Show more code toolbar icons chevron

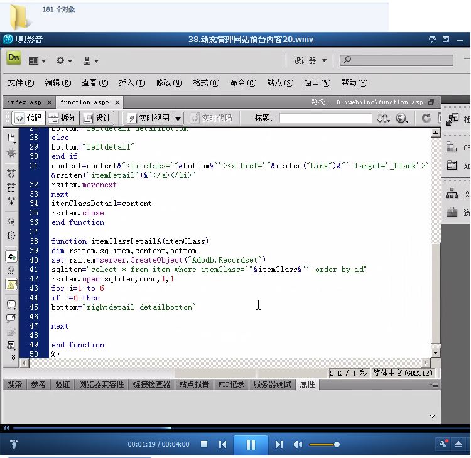click(x=13, y=357)
